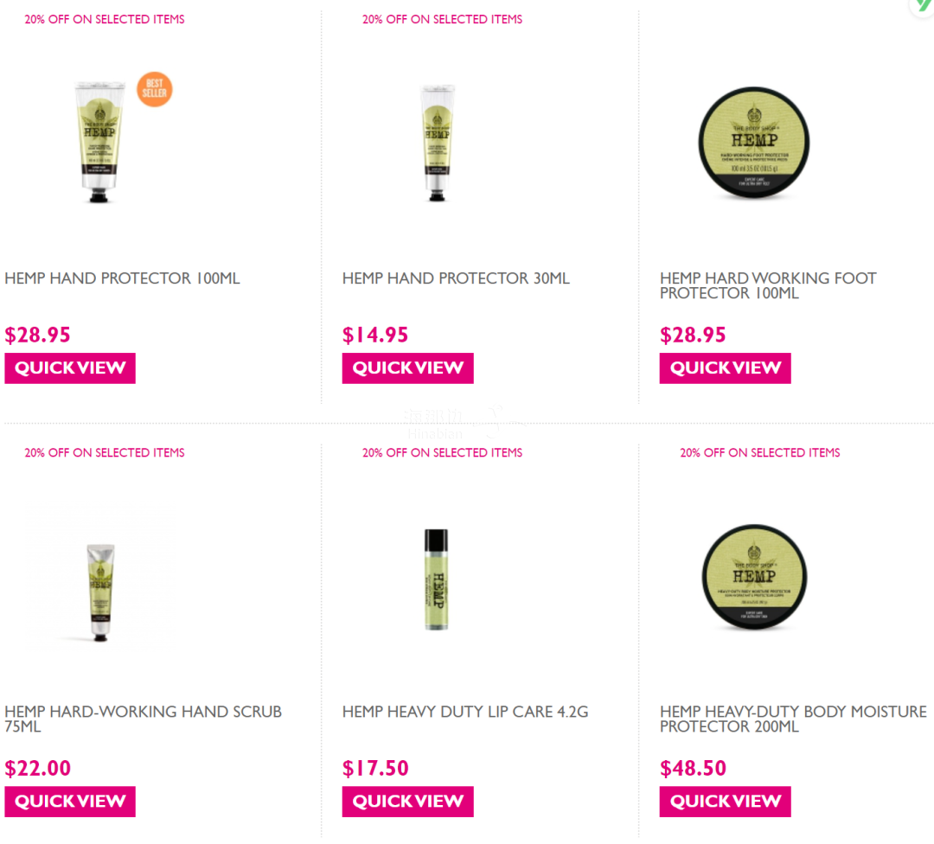Screen dimensions: 934x844
Task: Open the Hemp Hard Working Foot Protector title
Action: pyautogui.click(x=768, y=285)
